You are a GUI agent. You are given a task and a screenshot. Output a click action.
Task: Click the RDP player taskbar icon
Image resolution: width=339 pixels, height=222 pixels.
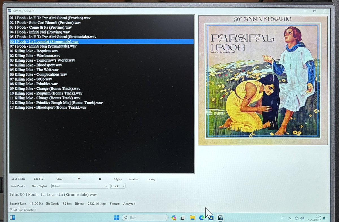pos(220,218)
